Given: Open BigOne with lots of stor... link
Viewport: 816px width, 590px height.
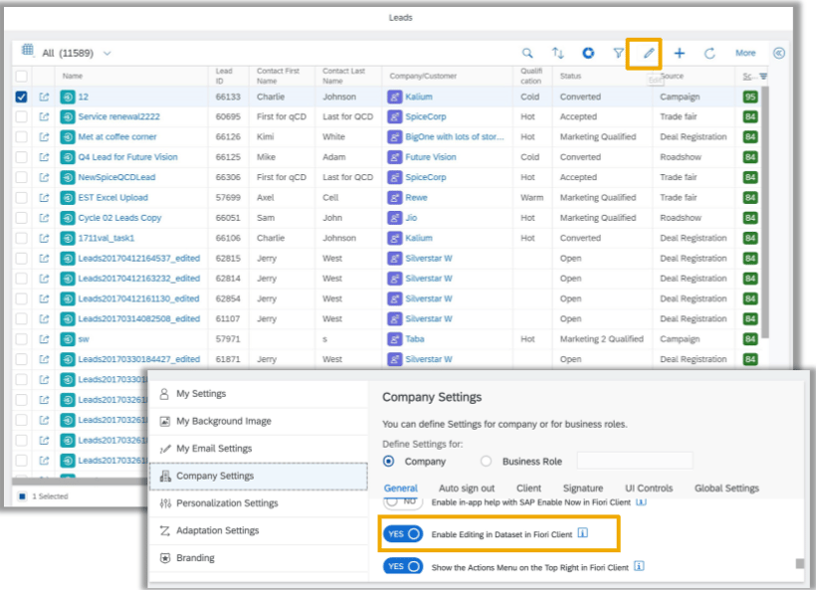Looking at the screenshot, I should 455,137.
